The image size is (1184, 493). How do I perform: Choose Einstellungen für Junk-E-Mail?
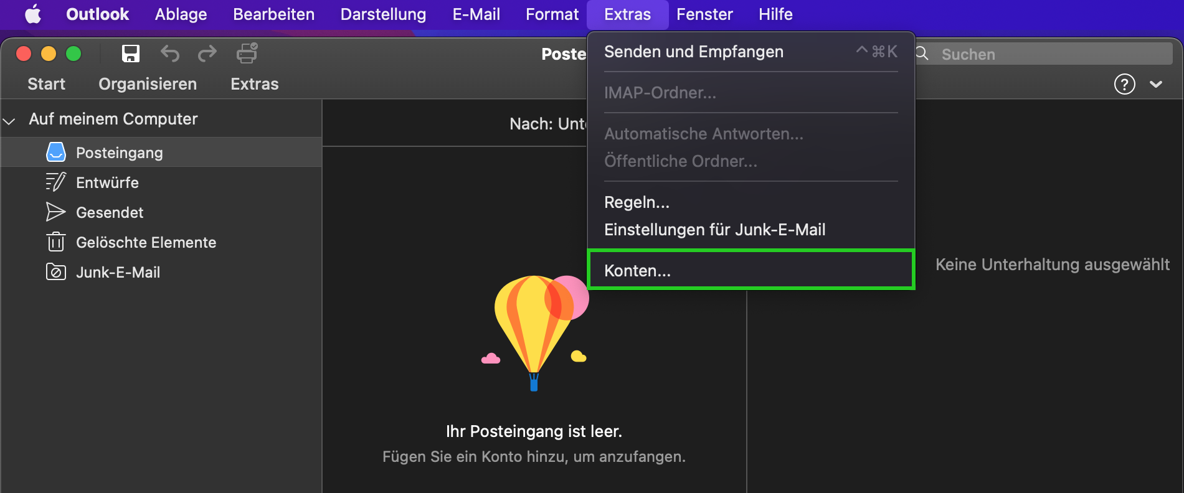coord(751,230)
